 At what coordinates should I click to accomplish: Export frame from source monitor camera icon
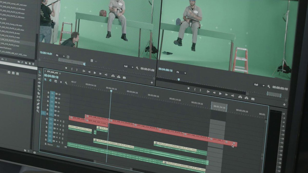point(124,78)
